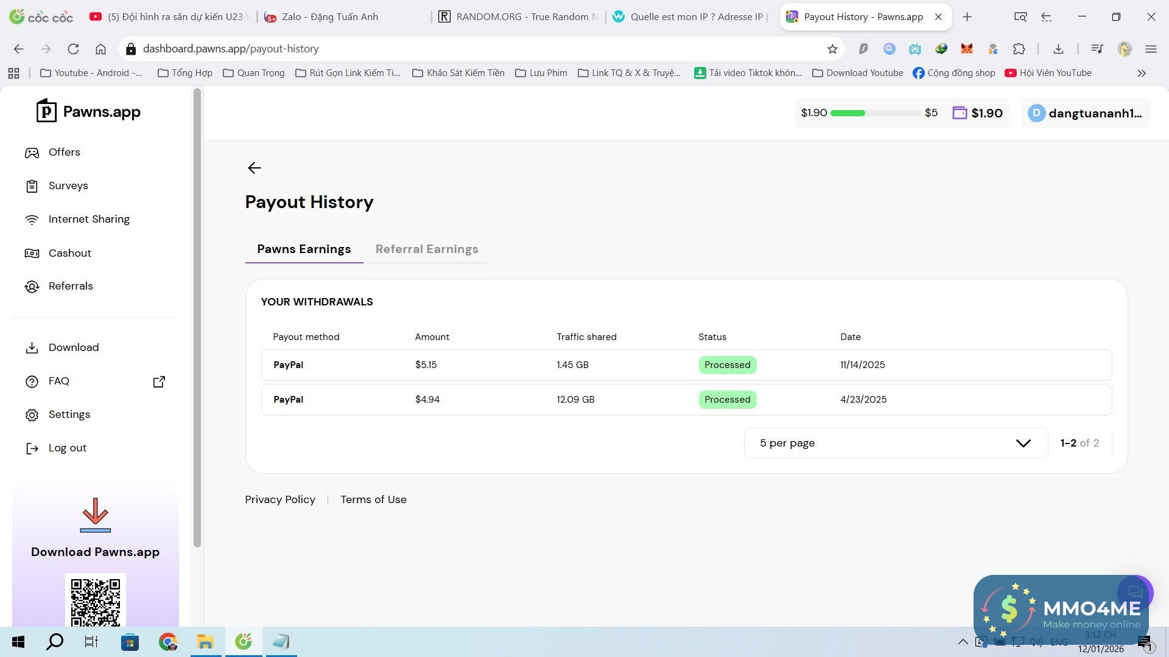Click the $5 earnings progress bar
Image resolution: width=1169 pixels, height=657 pixels.
coord(875,113)
